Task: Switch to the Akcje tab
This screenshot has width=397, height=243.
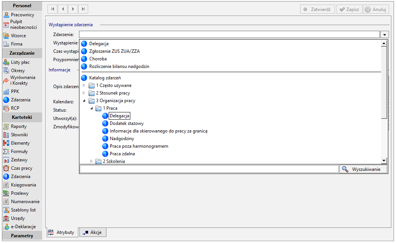Action: coord(93,232)
